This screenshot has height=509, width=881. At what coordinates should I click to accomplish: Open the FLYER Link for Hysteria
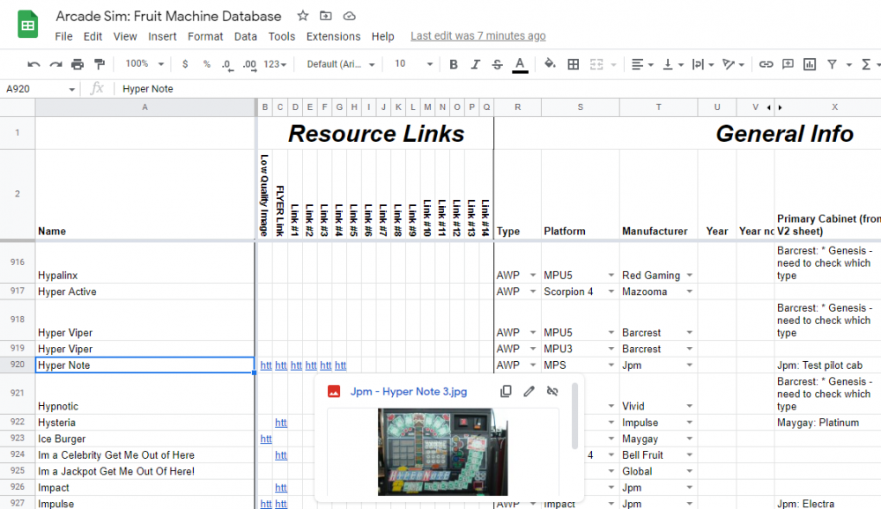pyautogui.click(x=281, y=423)
